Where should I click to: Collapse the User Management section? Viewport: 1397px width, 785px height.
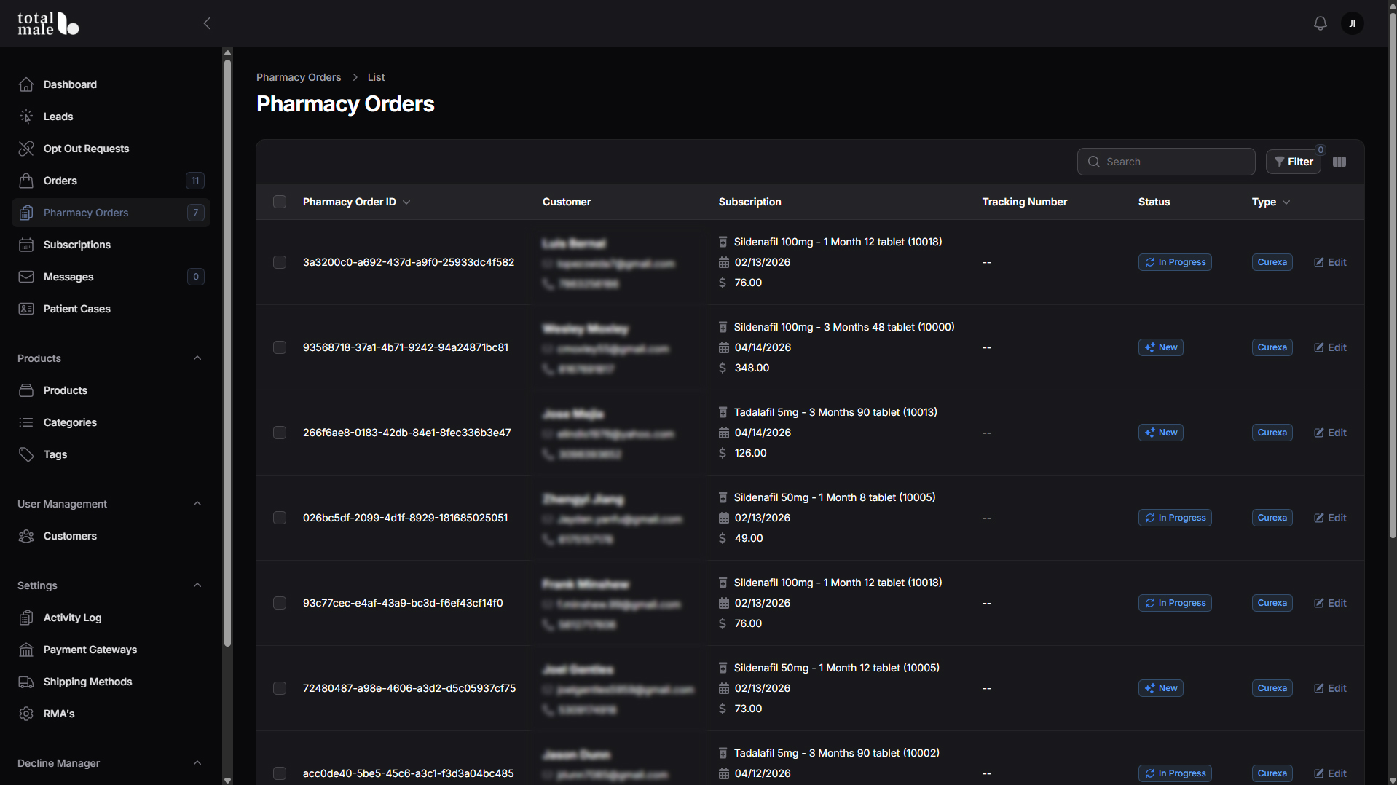197,504
